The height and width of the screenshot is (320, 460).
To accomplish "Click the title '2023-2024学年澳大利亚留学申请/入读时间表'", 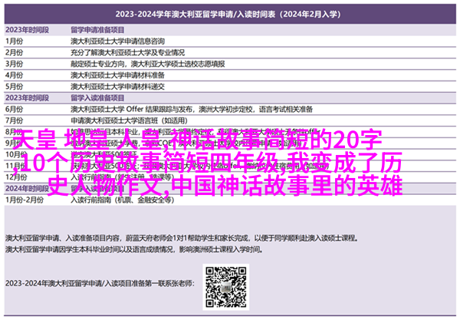I will (x=195, y=14).
